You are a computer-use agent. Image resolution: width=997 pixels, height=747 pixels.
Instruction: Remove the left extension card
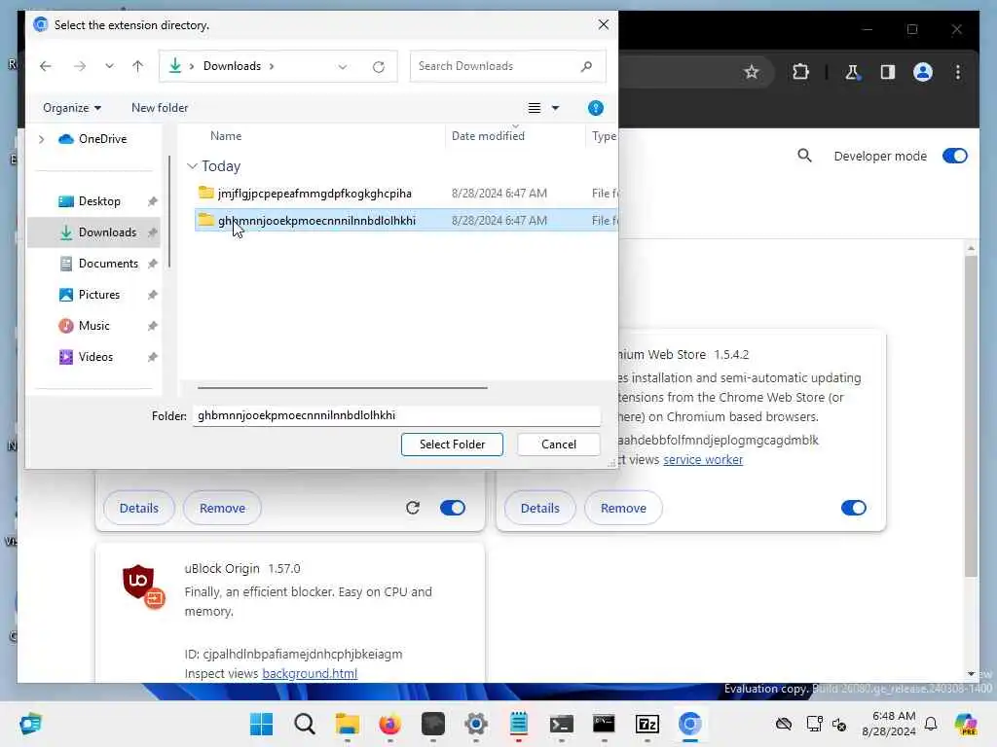tap(222, 508)
